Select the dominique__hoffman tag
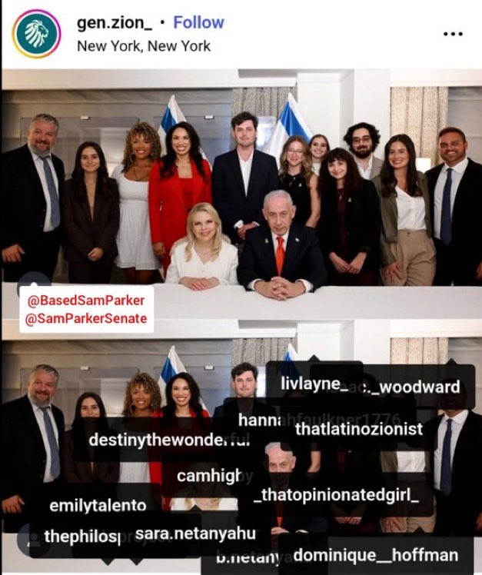The image size is (482, 575). [376, 555]
